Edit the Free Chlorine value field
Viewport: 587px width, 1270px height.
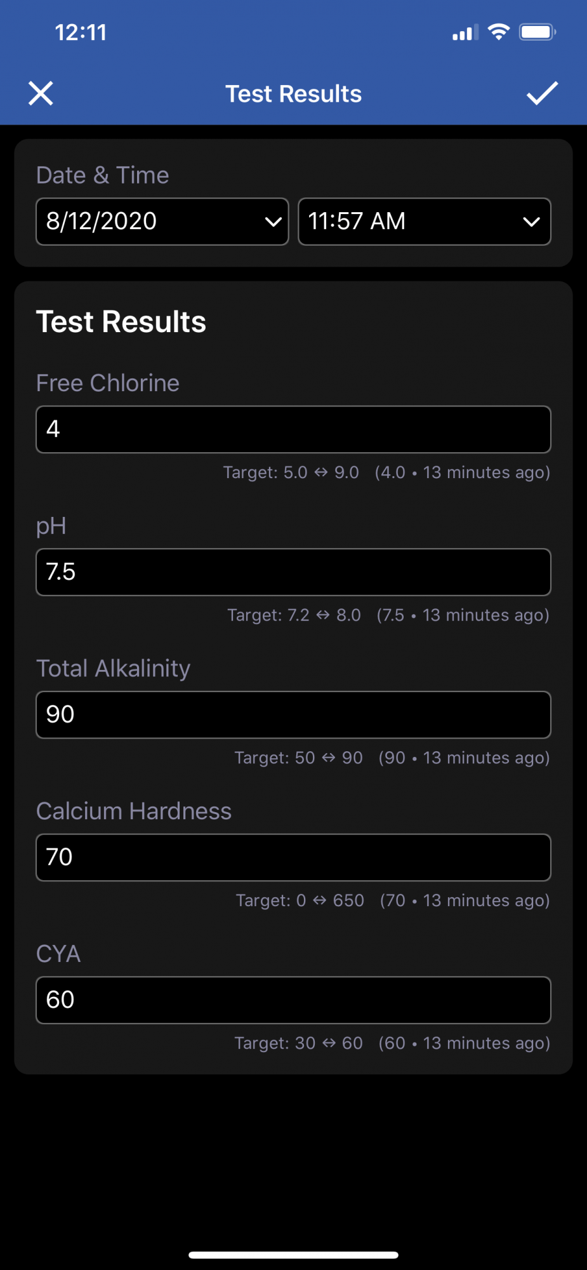pos(293,429)
